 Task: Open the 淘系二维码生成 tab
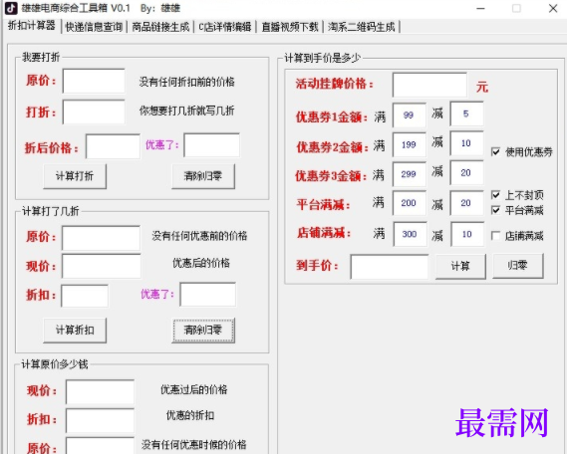click(x=361, y=27)
